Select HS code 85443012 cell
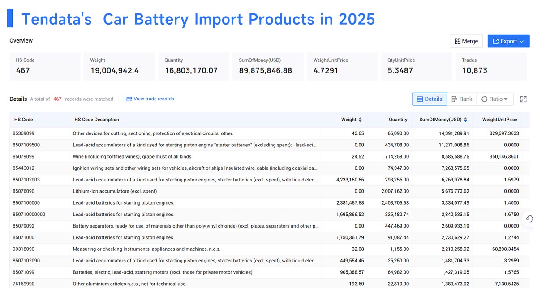533x288 pixels. pyautogui.click(x=23, y=168)
